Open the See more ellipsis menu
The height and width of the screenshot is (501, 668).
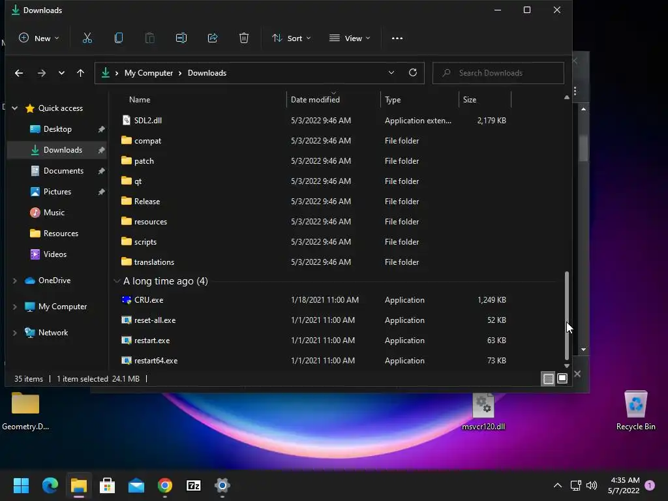pos(397,38)
